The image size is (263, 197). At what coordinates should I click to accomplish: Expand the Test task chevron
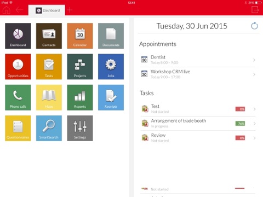coord(254,109)
